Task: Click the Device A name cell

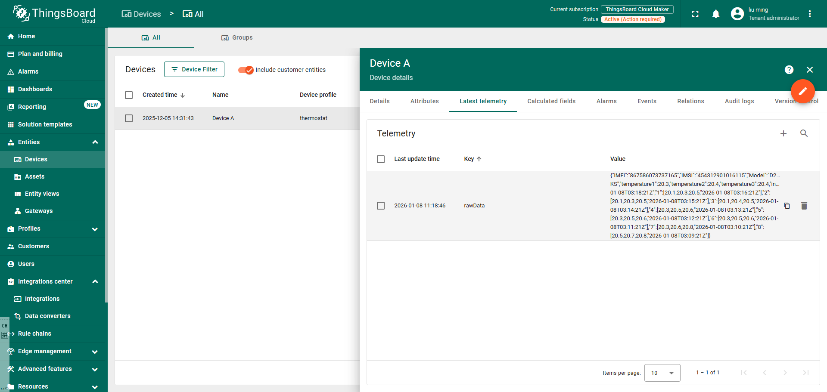Action: coord(223,118)
